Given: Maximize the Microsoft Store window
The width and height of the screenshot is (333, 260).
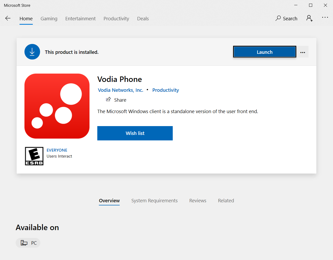Looking at the screenshot, I should (x=311, y=5).
